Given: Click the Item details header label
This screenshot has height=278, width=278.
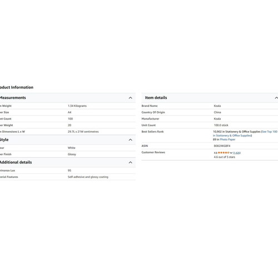Looking at the screenshot, I should click(x=156, y=98).
